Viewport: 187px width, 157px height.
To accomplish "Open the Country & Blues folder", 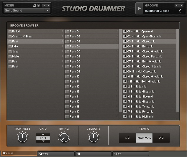I will (36, 37).
